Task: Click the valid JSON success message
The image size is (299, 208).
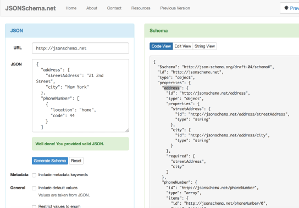Action: pyautogui.click(x=80, y=144)
